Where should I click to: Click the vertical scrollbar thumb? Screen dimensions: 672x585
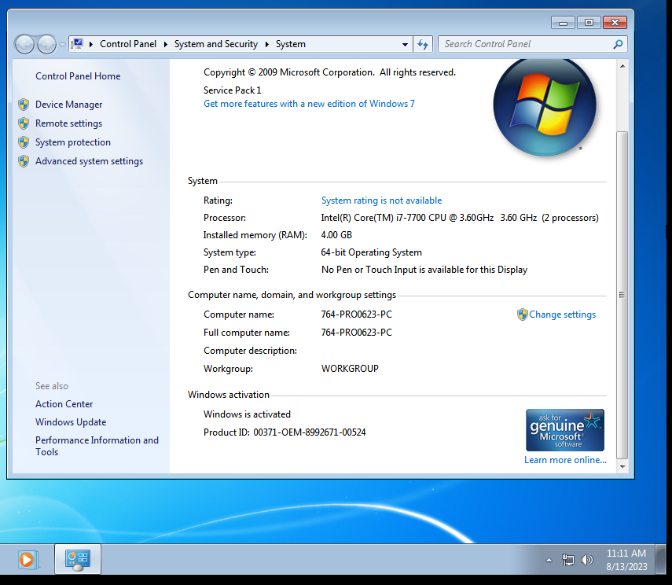coord(622,295)
